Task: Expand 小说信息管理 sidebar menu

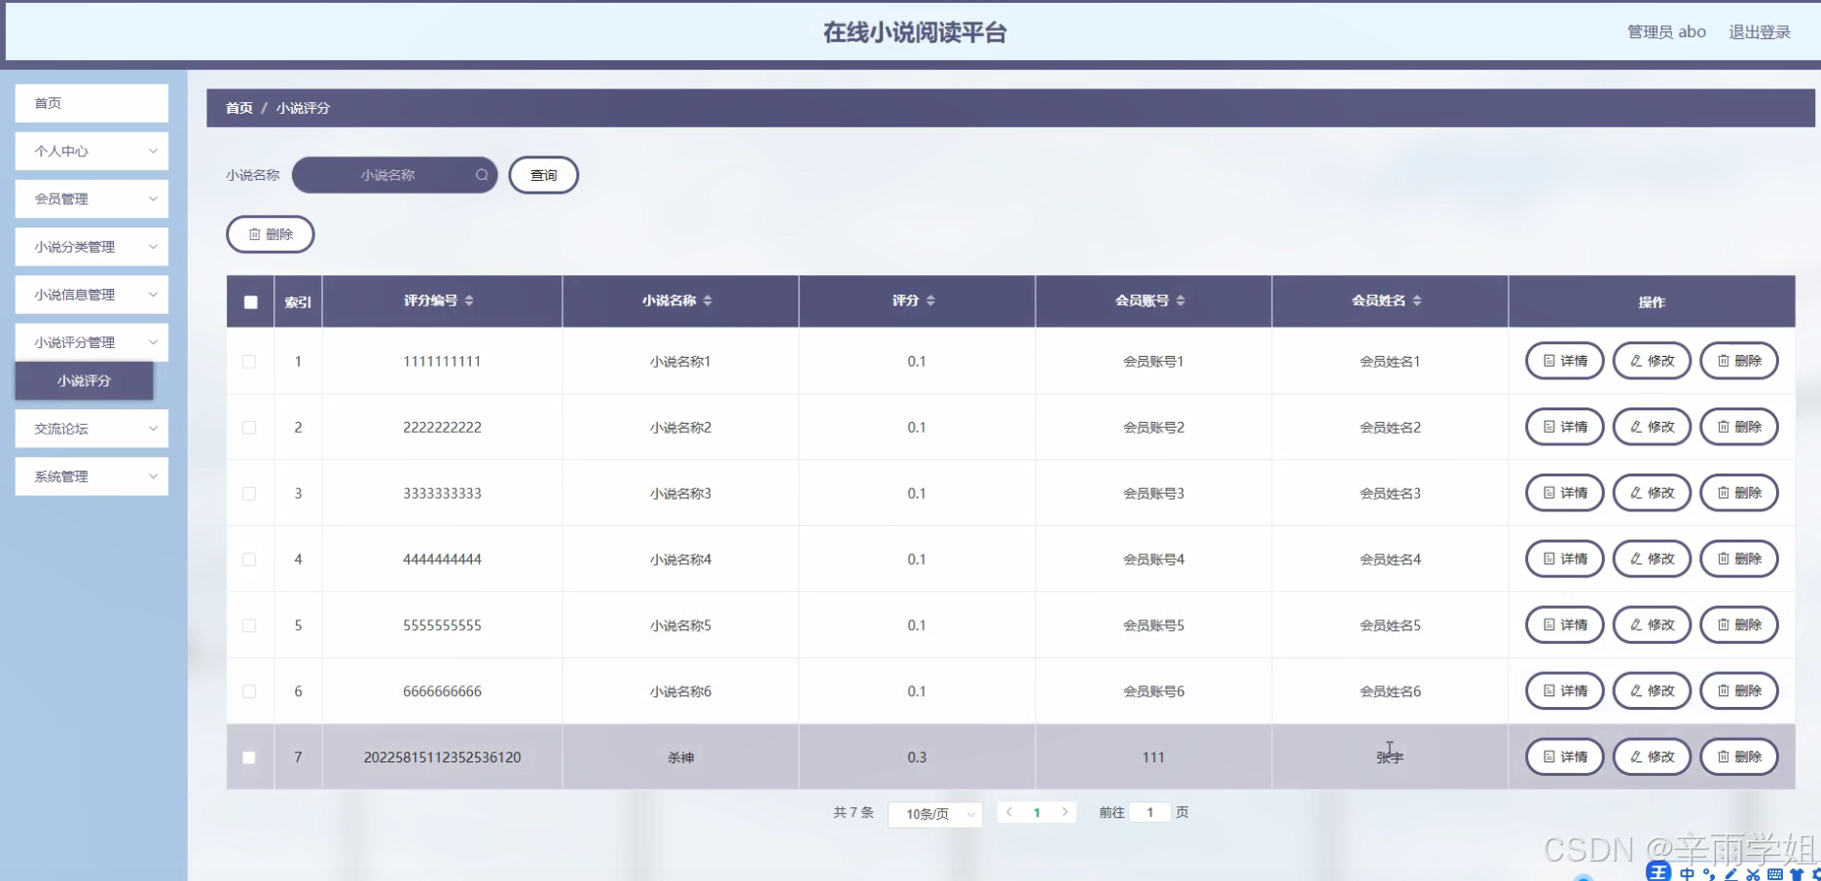Action: (x=91, y=295)
